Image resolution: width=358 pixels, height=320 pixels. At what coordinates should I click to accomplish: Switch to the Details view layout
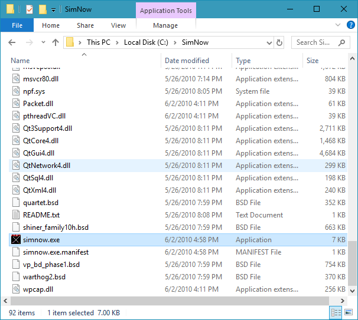click(336, 313)
